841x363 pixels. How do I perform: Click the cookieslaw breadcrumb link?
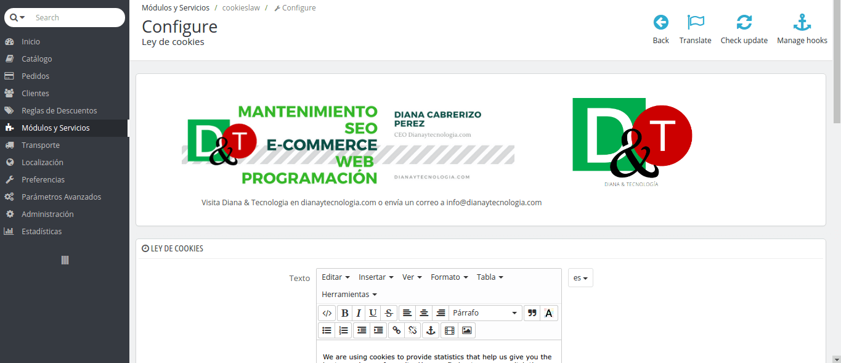click(241, 8)
